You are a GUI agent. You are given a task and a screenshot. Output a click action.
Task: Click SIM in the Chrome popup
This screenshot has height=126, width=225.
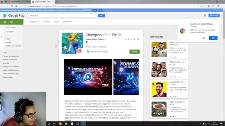pyautogui.click(x=213, y=38)
